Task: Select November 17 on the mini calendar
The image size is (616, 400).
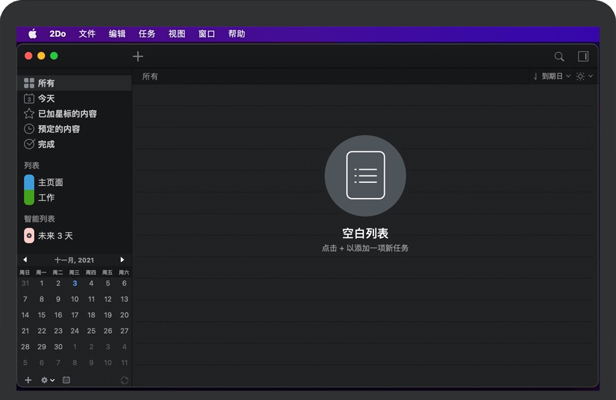Action: (x=75, y=315)
